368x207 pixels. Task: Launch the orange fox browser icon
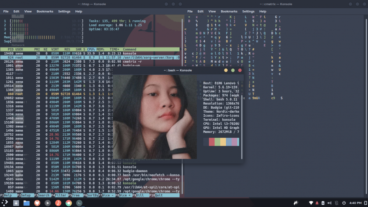click(x=37, y=203)
